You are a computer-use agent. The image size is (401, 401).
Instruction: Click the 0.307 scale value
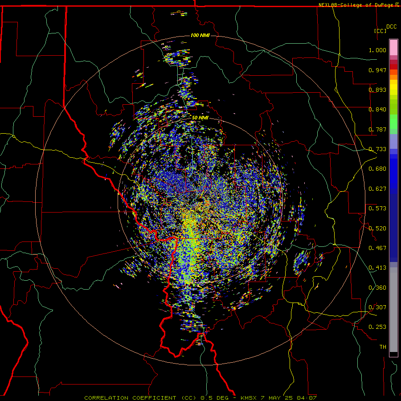pos(377,307)
